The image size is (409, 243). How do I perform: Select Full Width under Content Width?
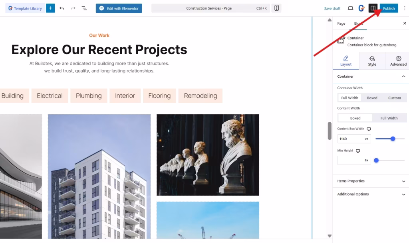389,118
